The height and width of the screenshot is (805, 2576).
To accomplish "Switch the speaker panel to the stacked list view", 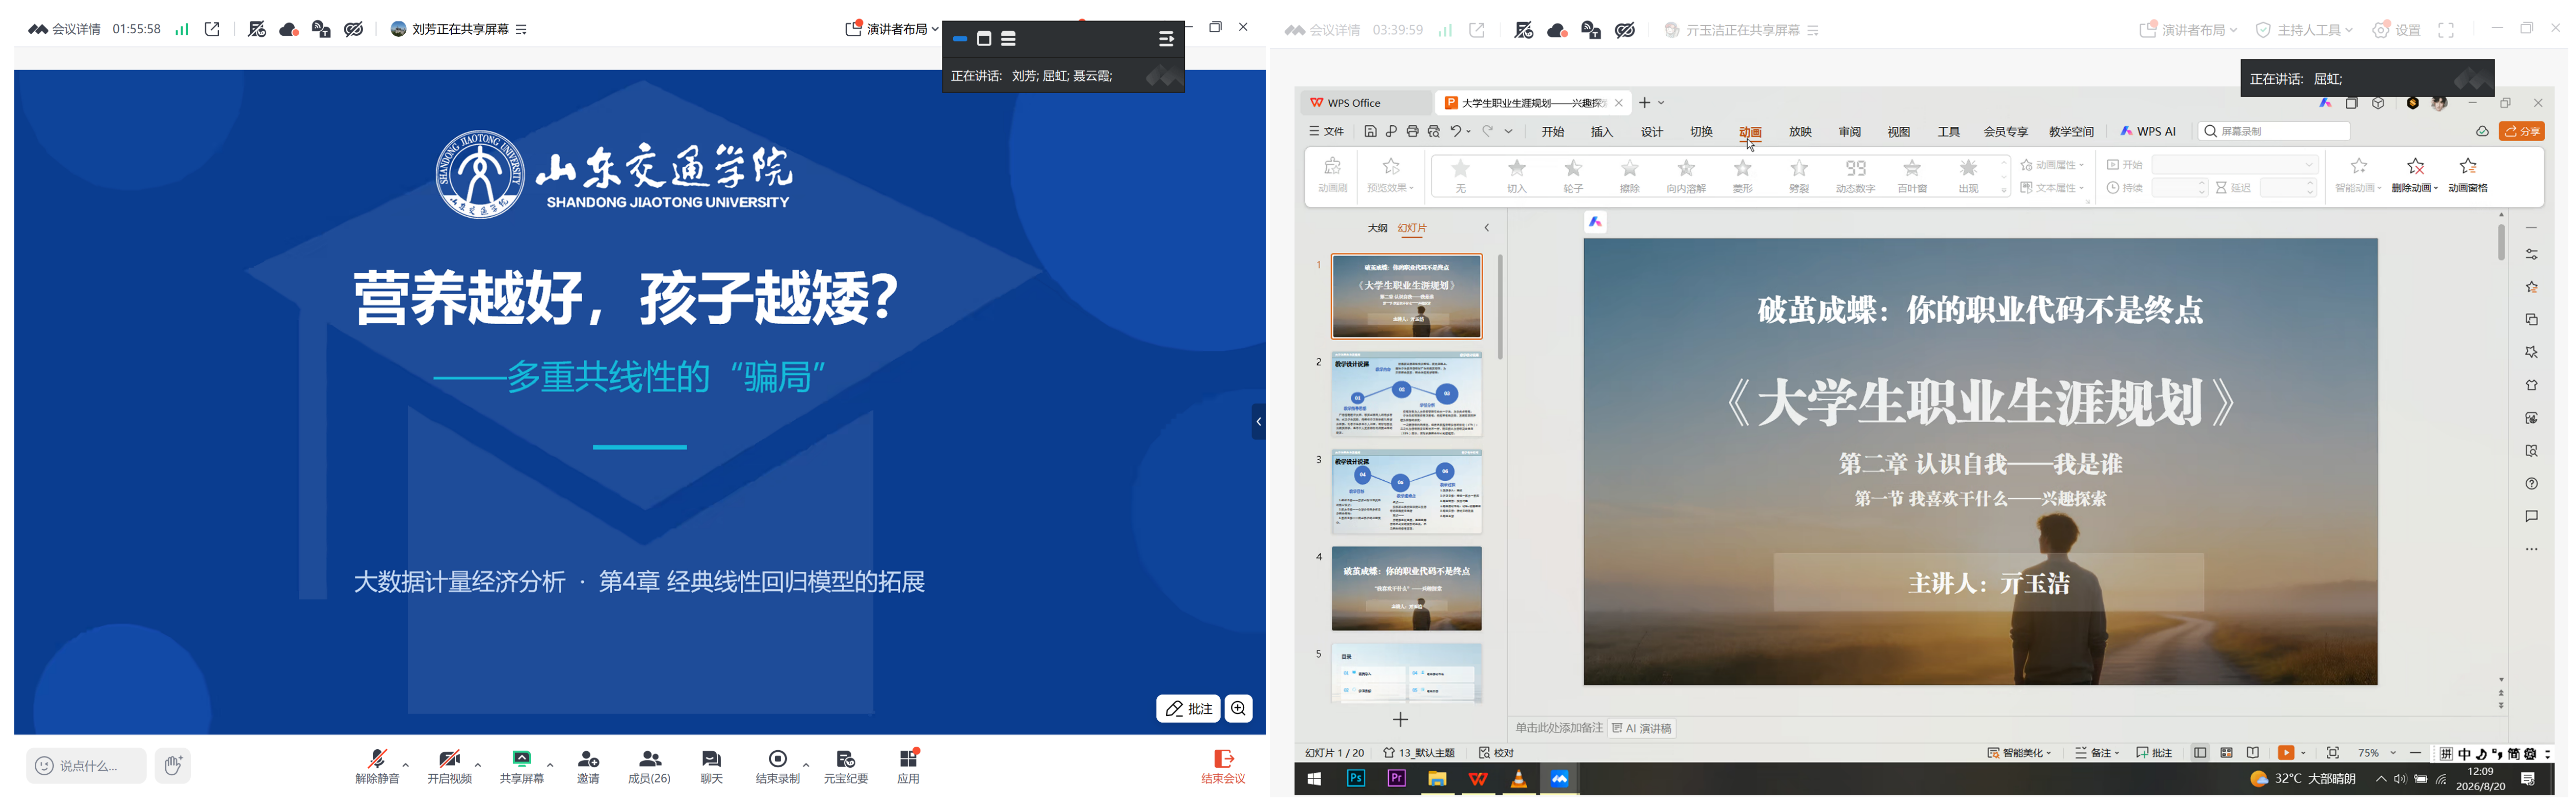I will coord(1009,38).
